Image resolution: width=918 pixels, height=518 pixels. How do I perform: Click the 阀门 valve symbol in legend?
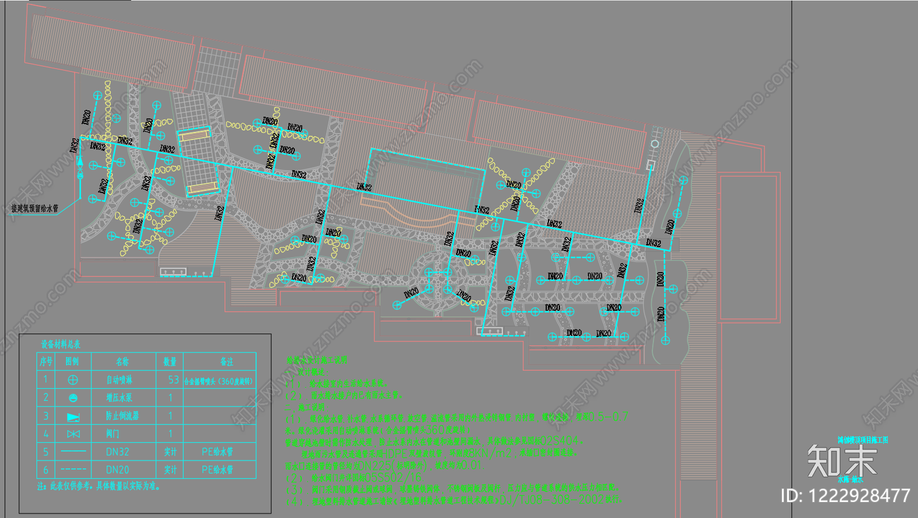coord(73,434)
